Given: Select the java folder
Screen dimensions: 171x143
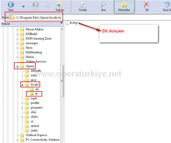Looking at the screenshot, I should [x=31, y=80].
